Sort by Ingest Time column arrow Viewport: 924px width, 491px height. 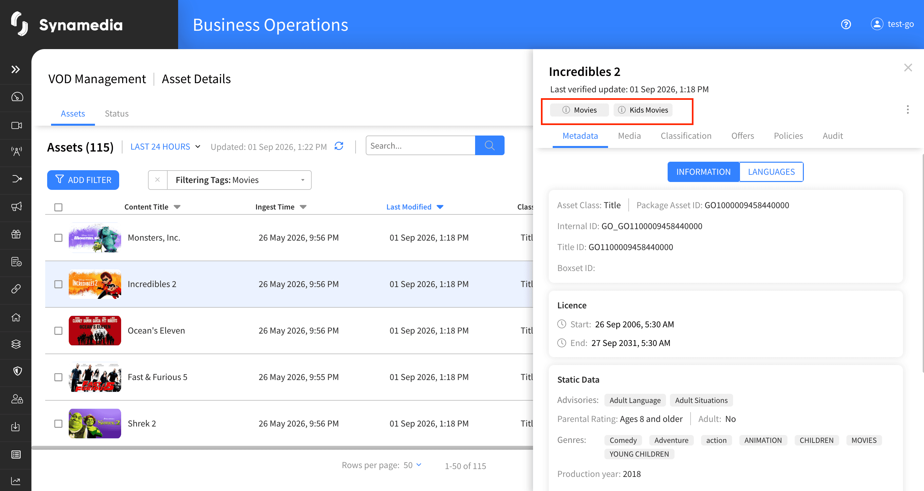pos(303,207)
